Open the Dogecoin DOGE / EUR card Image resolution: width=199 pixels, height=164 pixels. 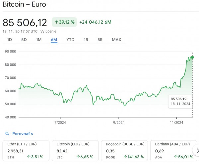[x=125, y=151]
